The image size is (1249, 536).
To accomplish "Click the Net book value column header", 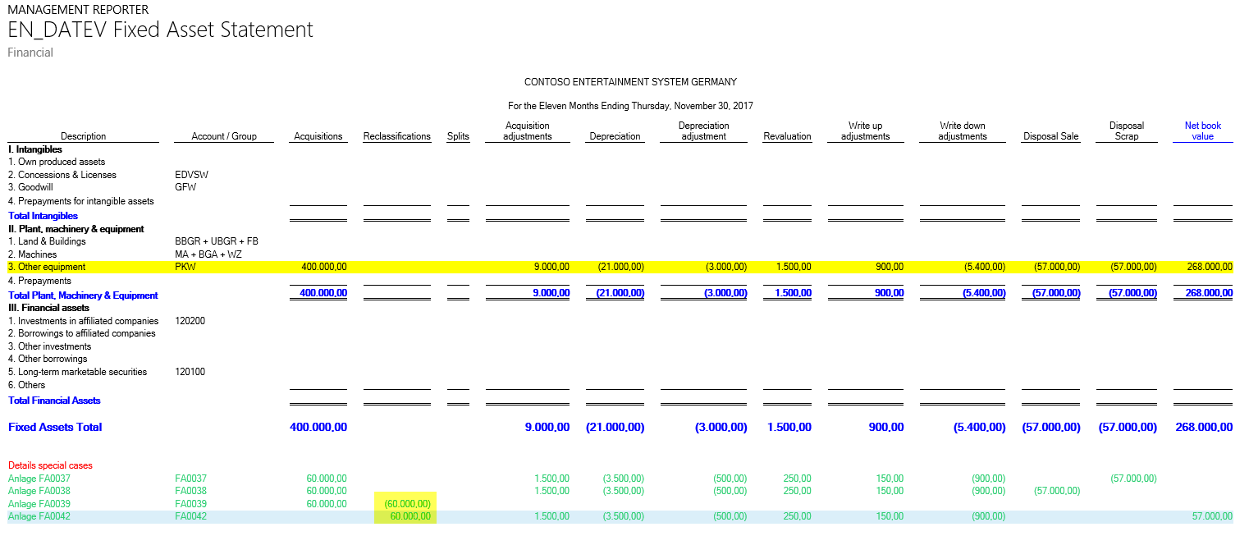I will click(1202, 131).
